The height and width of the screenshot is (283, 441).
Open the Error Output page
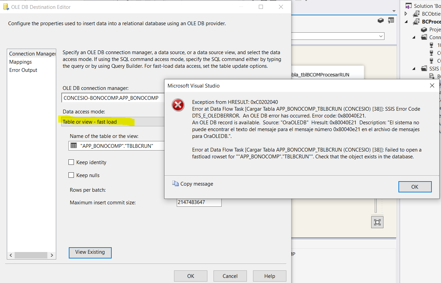(23, 70)
